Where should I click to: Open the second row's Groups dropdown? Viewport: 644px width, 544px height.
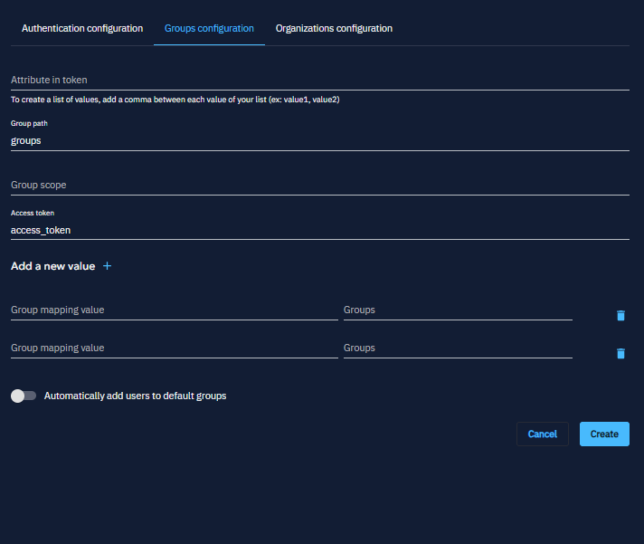457,348
